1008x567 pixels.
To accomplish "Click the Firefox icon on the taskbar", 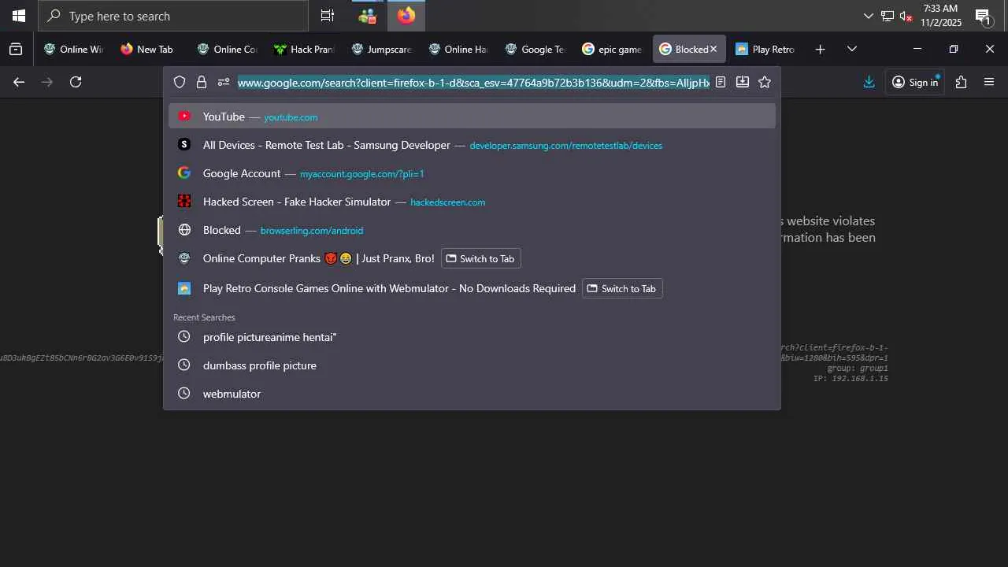I will coord(406,16).
